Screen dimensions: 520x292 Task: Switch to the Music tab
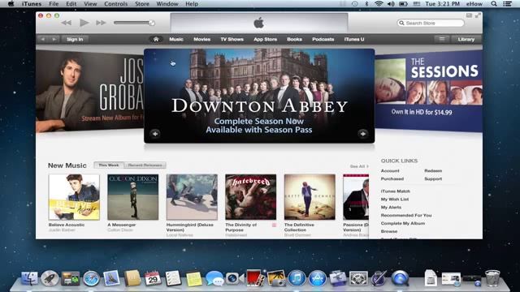176,39
